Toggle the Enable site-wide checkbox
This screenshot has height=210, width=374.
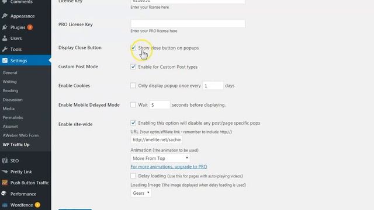133,123
